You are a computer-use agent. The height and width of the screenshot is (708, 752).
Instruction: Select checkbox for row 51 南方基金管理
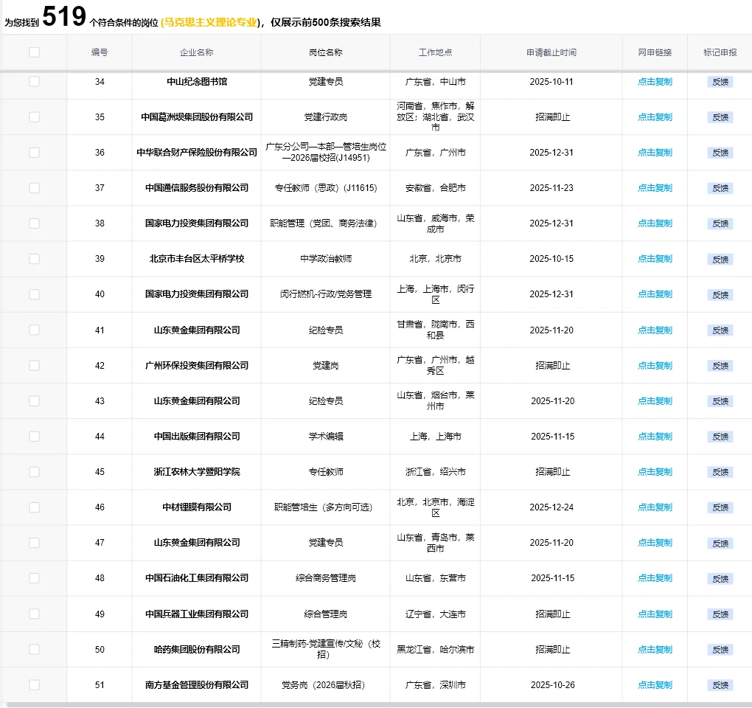tap(34, 685)
